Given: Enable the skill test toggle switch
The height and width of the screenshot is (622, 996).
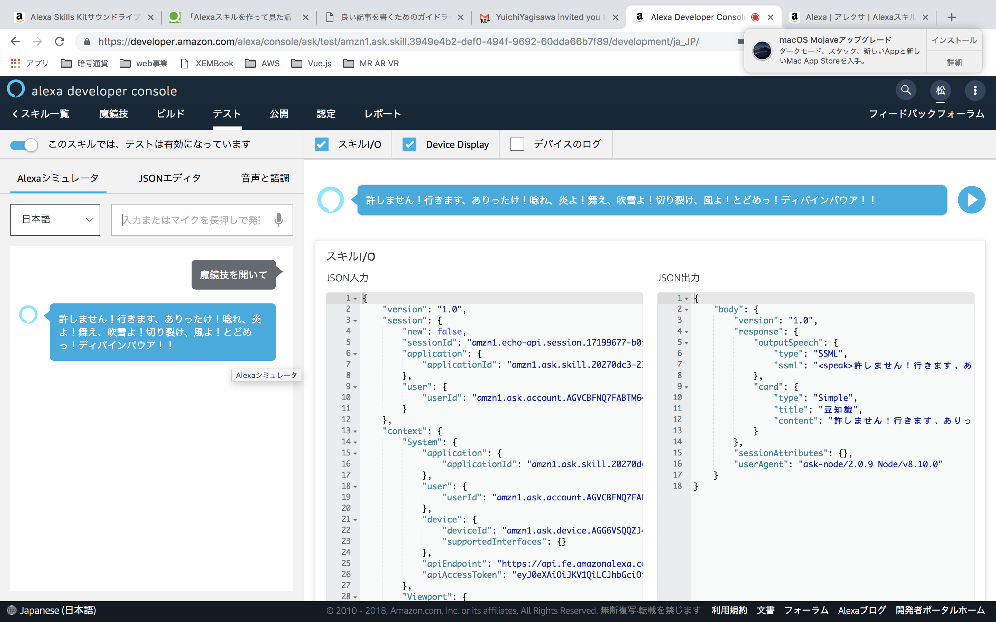Looking at the screenshot, I should click(24, 144).
